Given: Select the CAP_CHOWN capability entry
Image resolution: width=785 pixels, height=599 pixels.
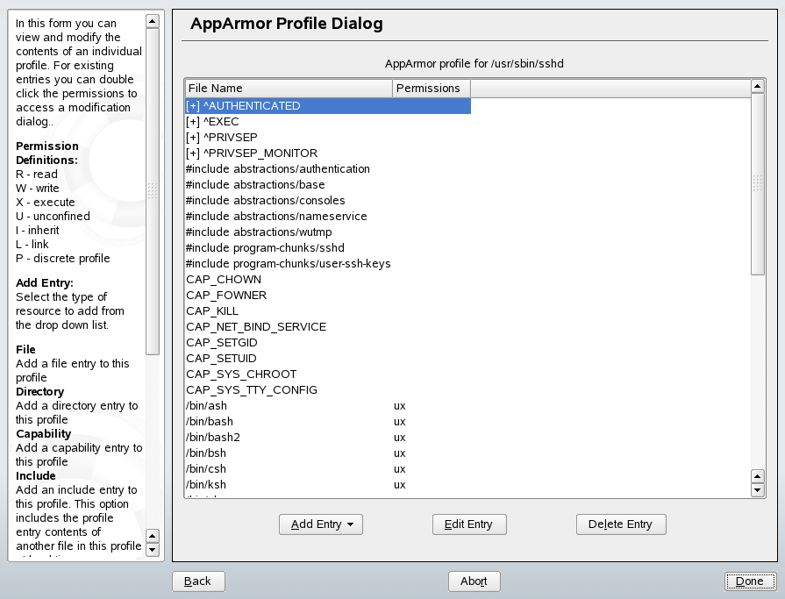Looking at the screenshot, I should click(223, 279).
